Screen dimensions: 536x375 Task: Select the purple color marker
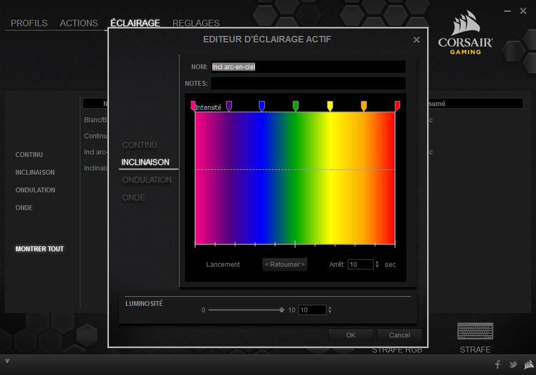(x=229, y=106)
